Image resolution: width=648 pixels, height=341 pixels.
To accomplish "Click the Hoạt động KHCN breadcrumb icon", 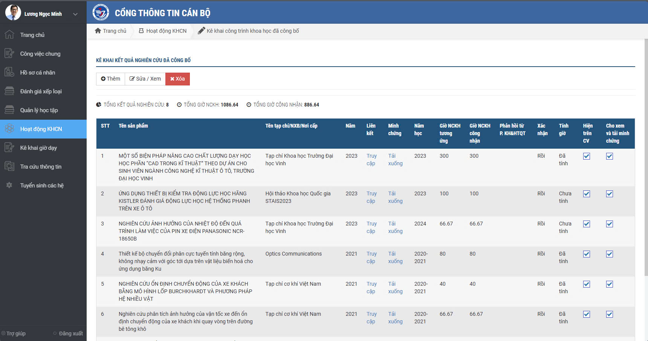I will [x=141, y=31].
